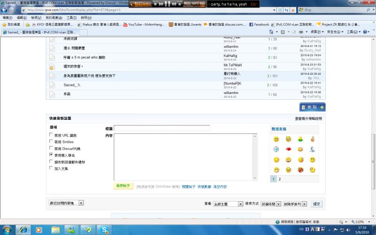Open the 安全性(S) command bar dropdown
376x235 pixels.
pyautogui.click(x=335, y=32)
